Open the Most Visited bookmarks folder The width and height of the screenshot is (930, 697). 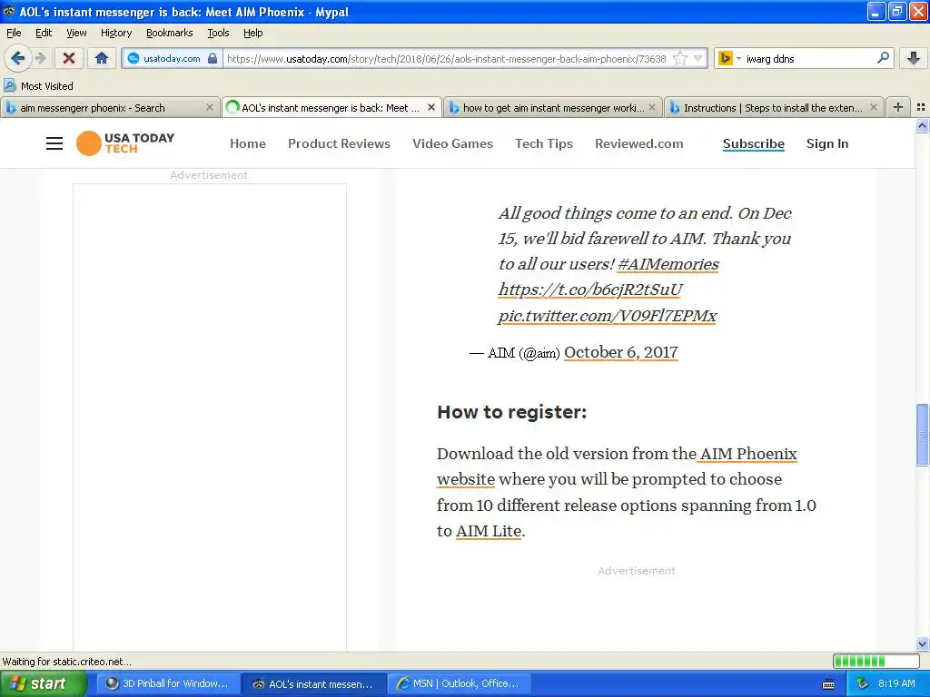(38, 86)
